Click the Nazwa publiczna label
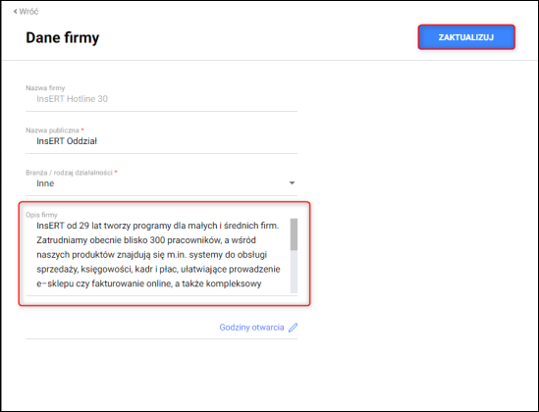The image size is (539, 412). tap(52, 130)
